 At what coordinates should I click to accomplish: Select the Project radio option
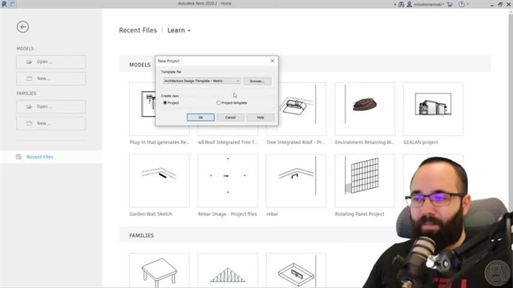pyautogui.click(x=165, y=102)
